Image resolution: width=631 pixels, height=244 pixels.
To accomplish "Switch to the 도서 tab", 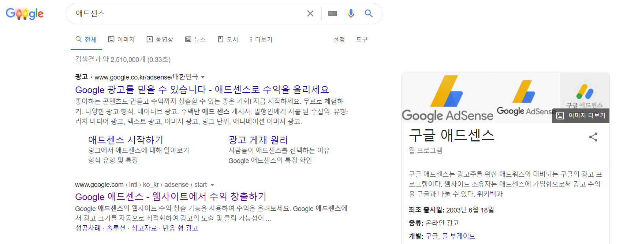I will [228, 40].
